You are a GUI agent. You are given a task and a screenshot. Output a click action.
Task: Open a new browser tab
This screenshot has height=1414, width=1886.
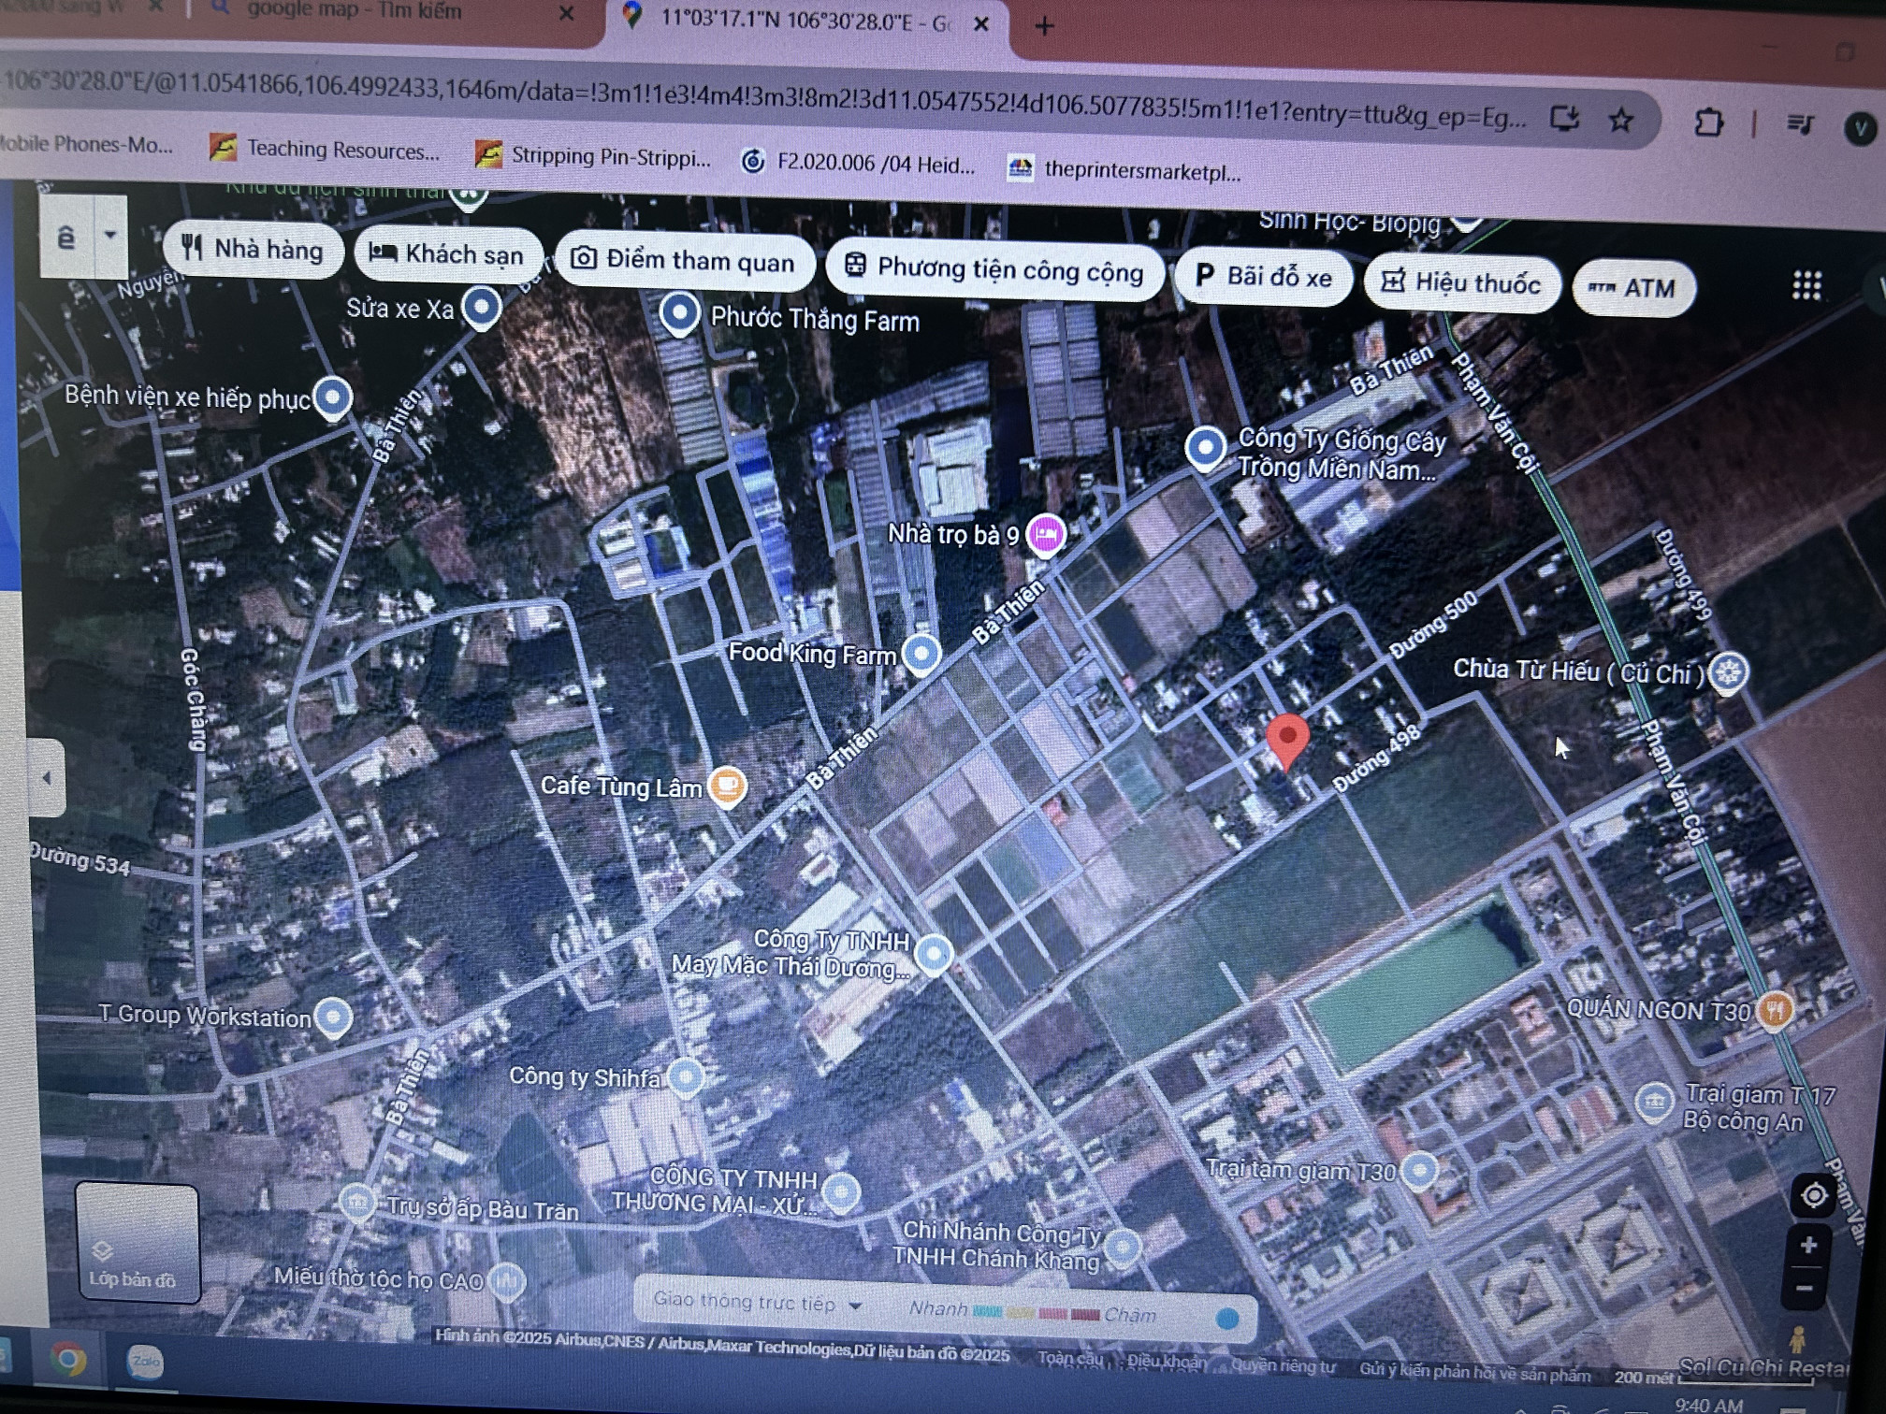1044,26
